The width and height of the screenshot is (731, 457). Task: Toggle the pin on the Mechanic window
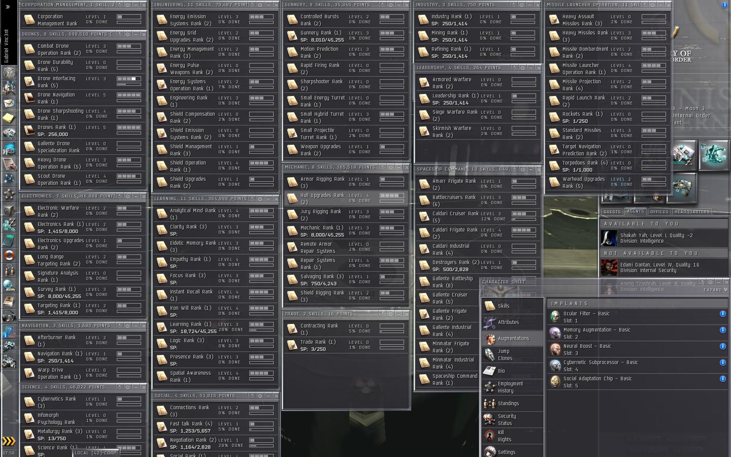[x=391, y=167]
